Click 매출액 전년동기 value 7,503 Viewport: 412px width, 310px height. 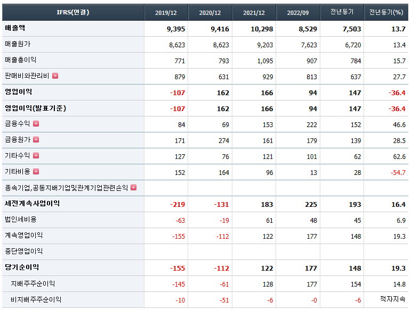(x=352, y=29)
